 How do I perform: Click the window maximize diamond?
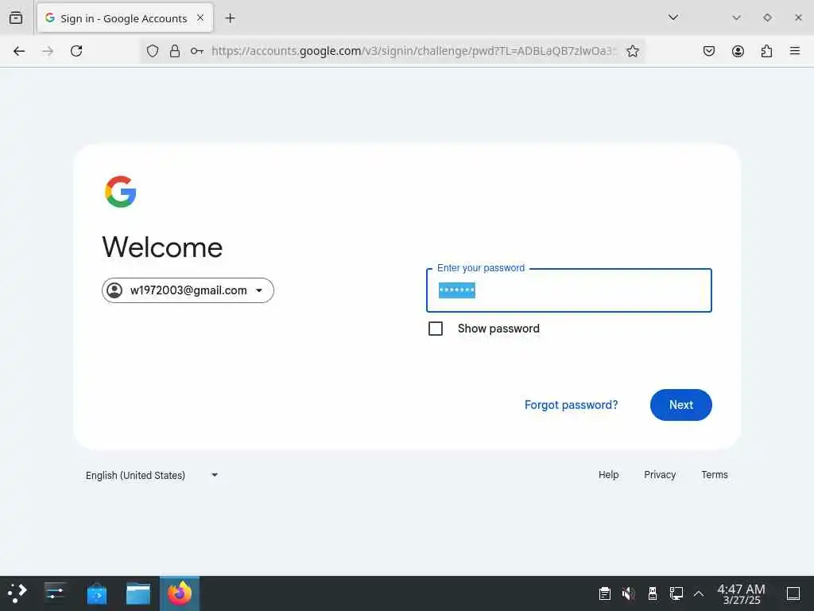(x=767, y=18)
